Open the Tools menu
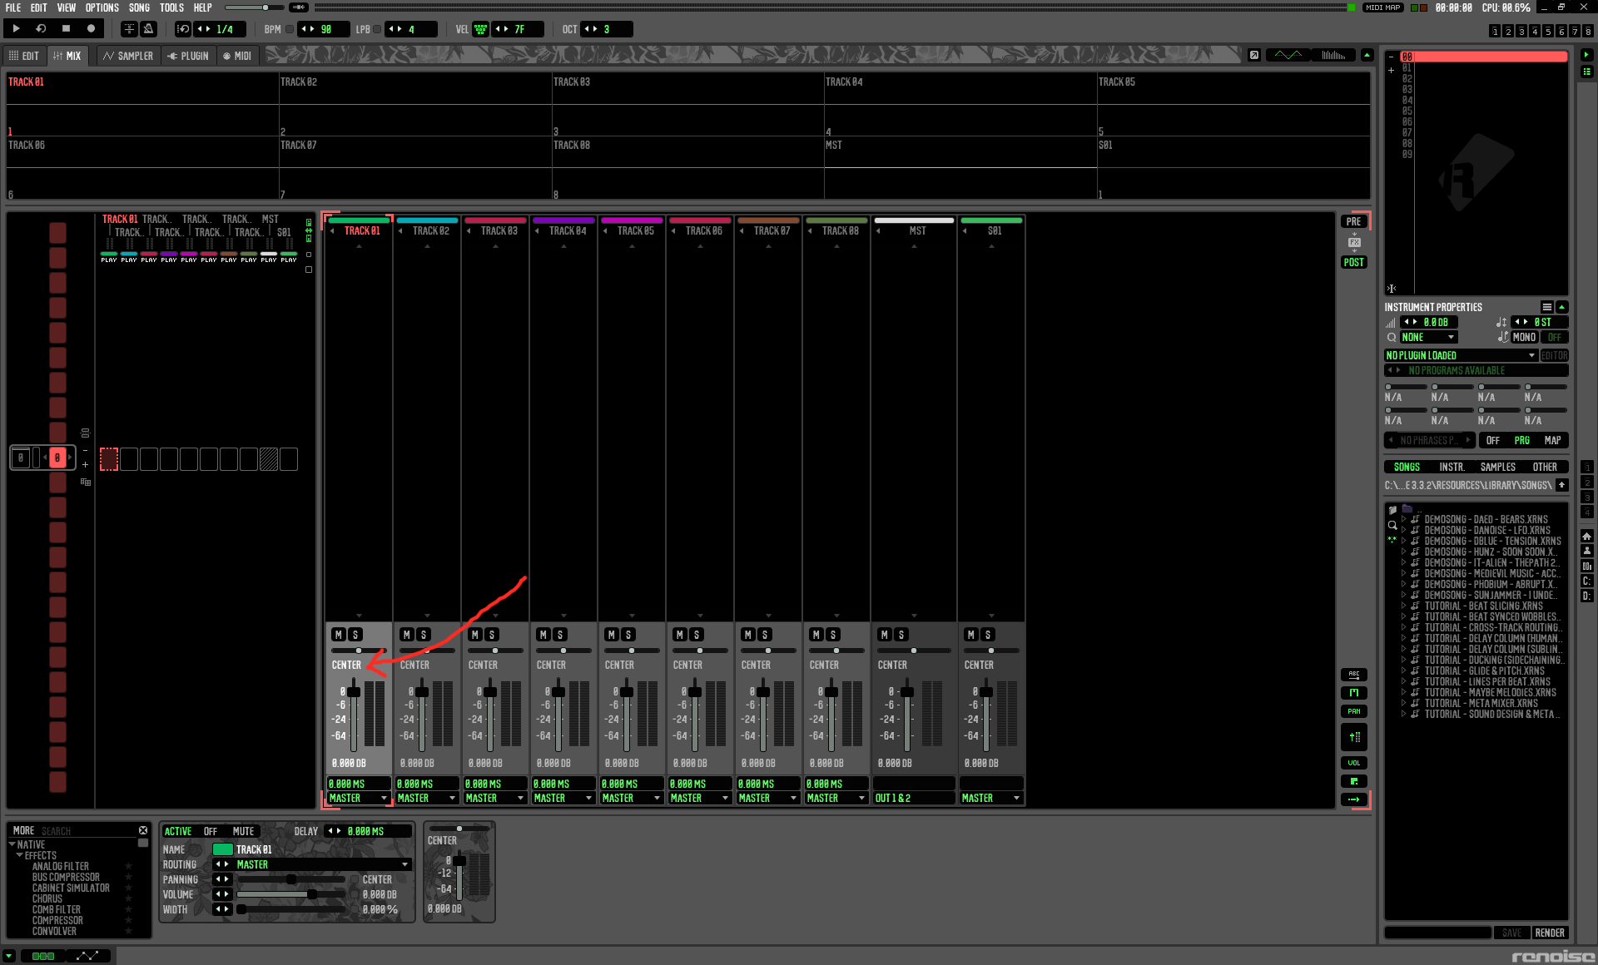1598x965 pixels. 171,7
